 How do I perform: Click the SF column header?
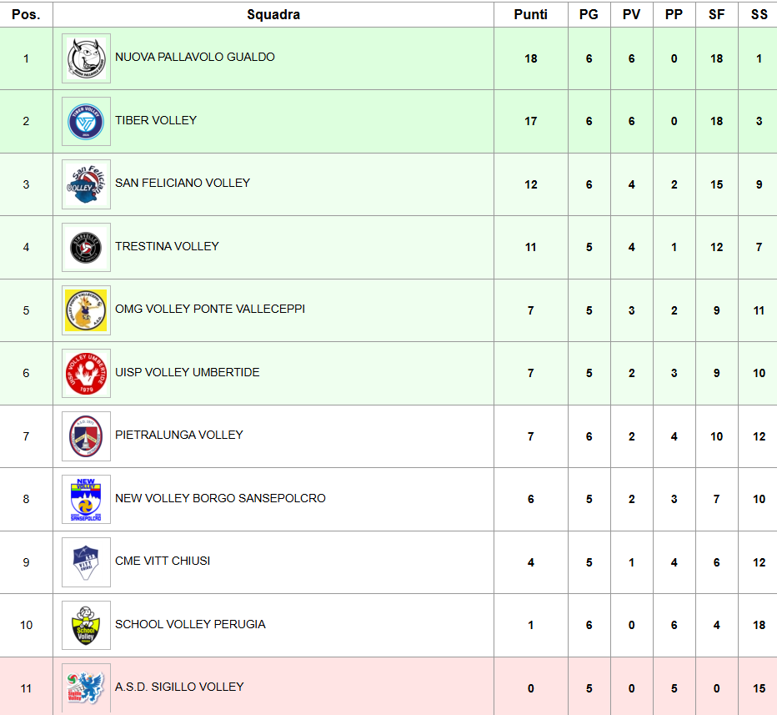tap(717, 14)
